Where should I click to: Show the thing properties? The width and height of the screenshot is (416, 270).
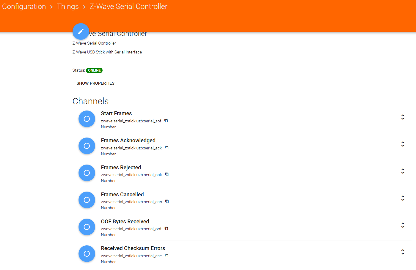(x=95, y=83)
